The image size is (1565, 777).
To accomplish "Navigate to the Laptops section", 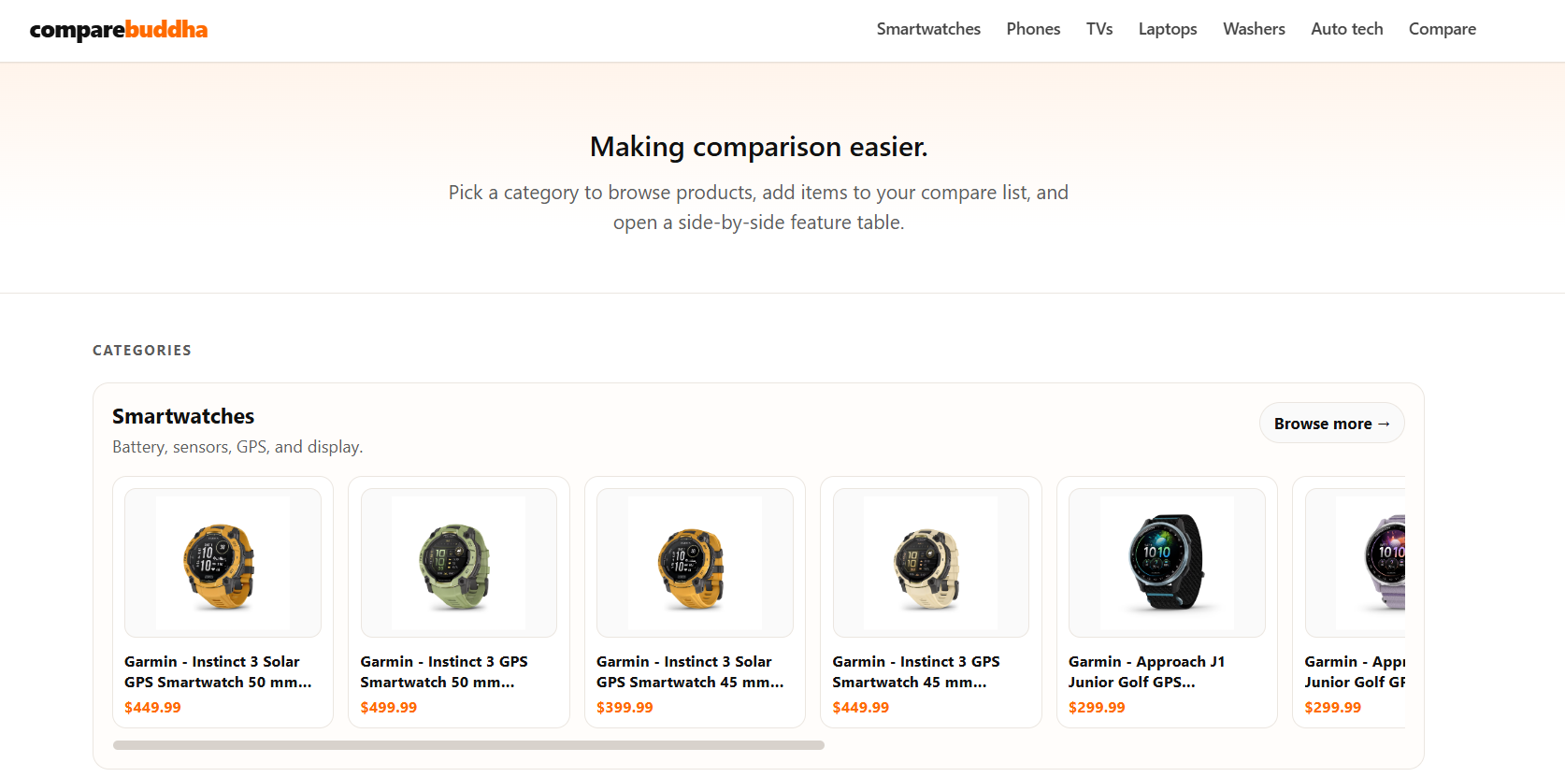I will click(1168, 29).
